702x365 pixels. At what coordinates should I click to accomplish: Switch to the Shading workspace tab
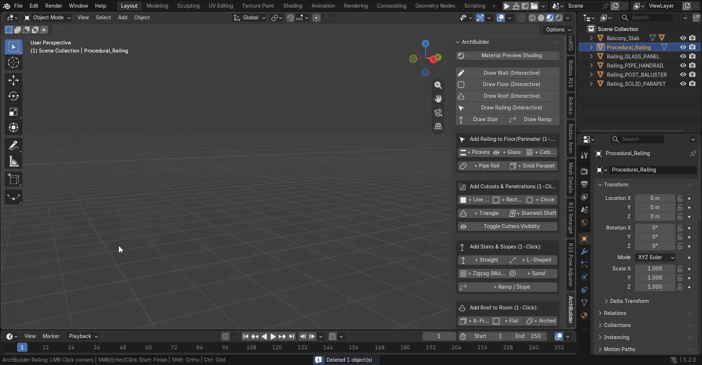pos(292,6)
